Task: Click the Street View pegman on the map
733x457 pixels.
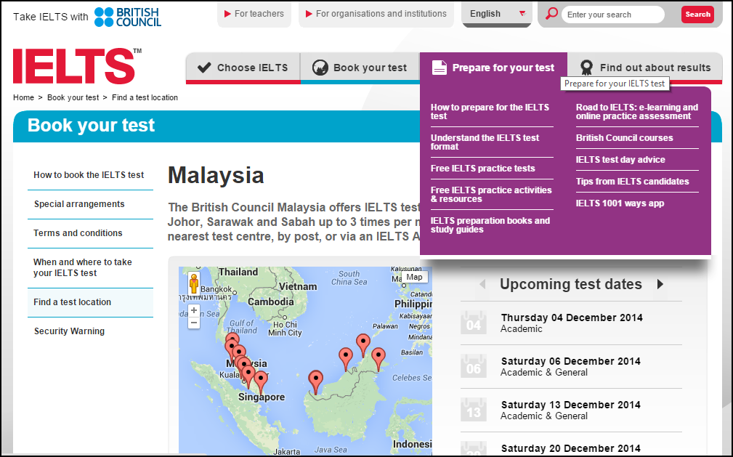Action: click(194, 283)
